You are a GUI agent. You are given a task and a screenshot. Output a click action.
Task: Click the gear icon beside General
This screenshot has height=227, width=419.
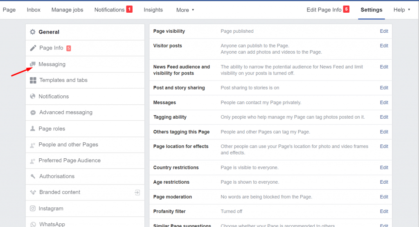pos(33,32)
